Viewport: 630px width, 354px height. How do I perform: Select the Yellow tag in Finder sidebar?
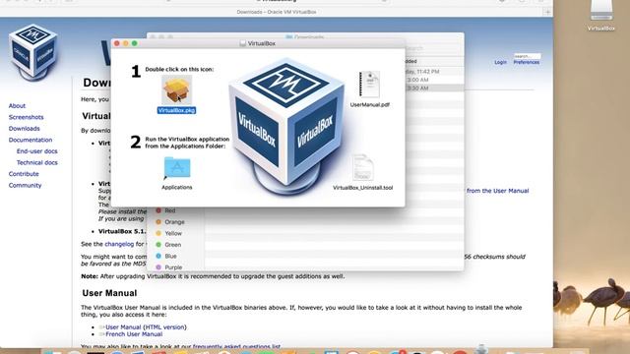[168, 233]
